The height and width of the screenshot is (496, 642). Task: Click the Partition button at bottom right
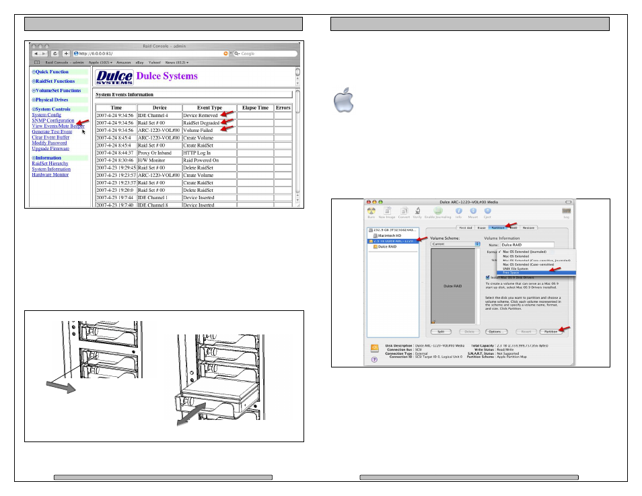pos(550,332)
